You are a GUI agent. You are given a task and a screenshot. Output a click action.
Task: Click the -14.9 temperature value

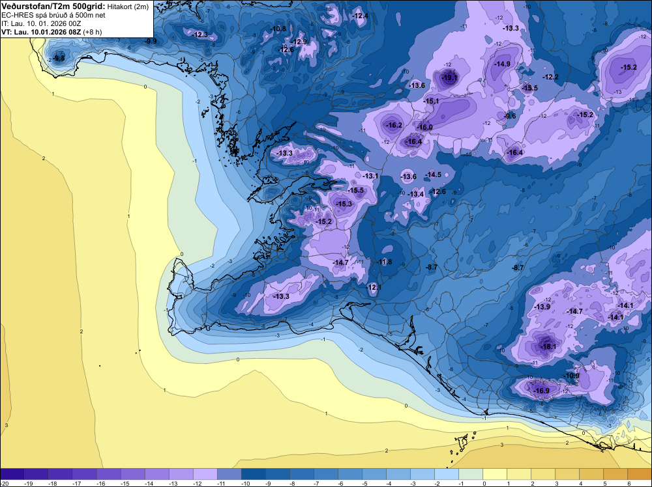coord(502,64)
